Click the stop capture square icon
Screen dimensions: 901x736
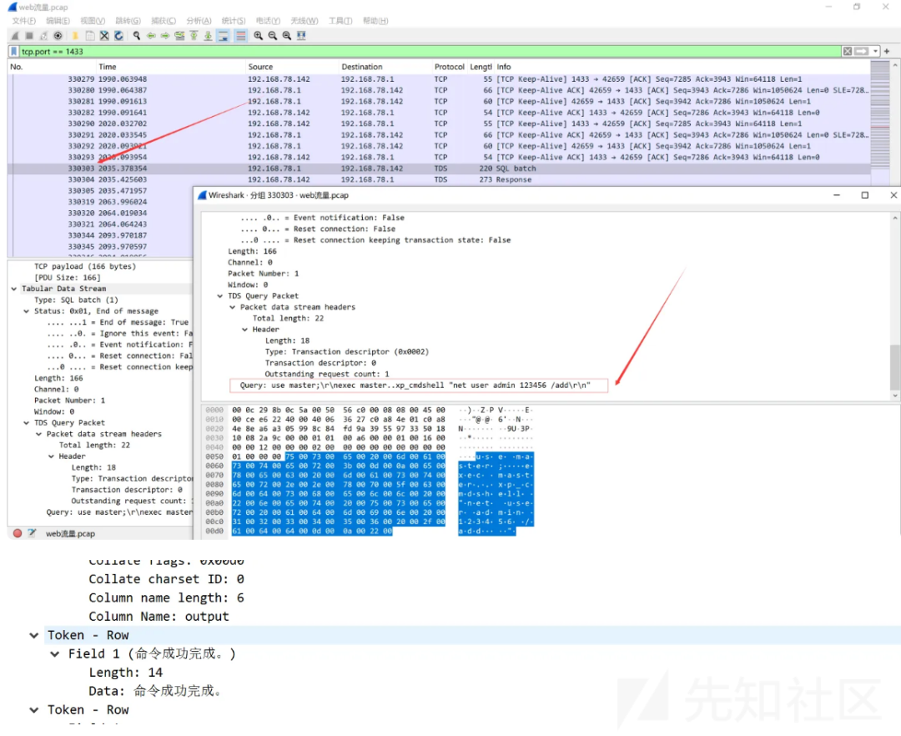(x=28, y=36)
